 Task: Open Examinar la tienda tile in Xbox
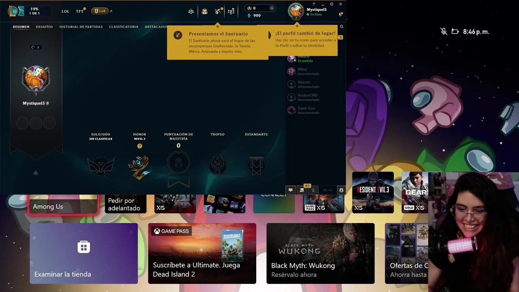click(84, 253)
